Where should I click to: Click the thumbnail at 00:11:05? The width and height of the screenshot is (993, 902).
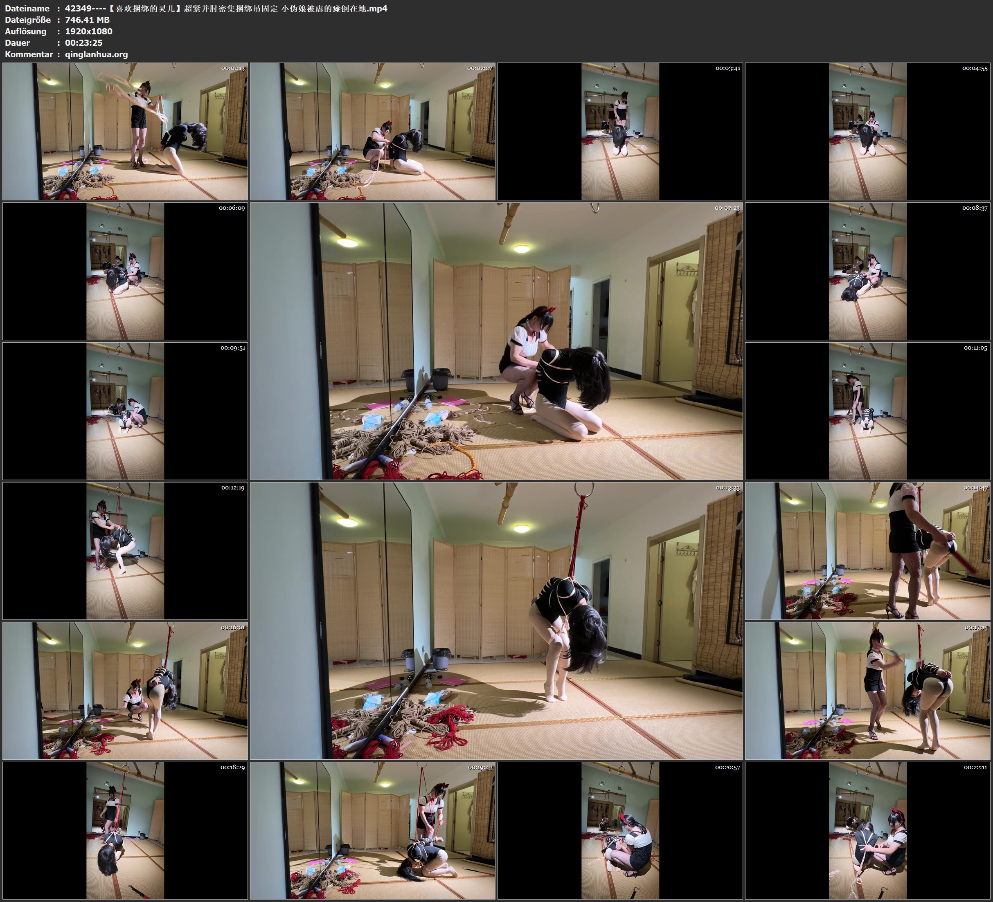[868, 411]
